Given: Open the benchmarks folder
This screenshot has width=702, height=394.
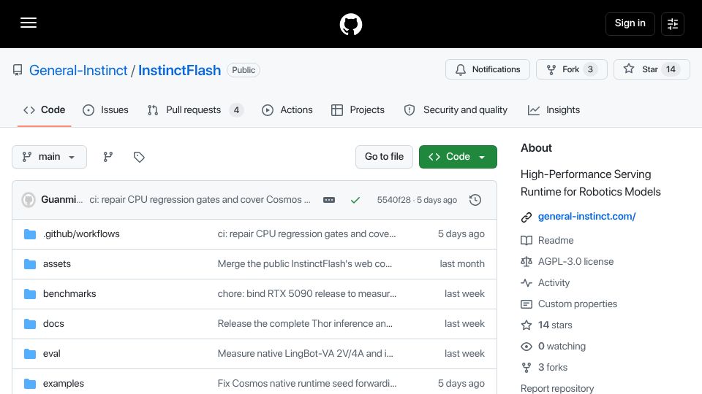Looking at the screenshot, I should 69,294.
